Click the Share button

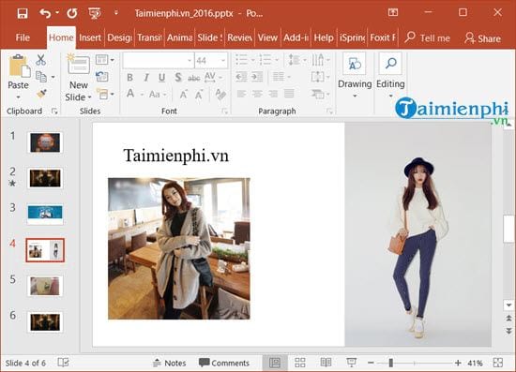[x=483, y=38]
